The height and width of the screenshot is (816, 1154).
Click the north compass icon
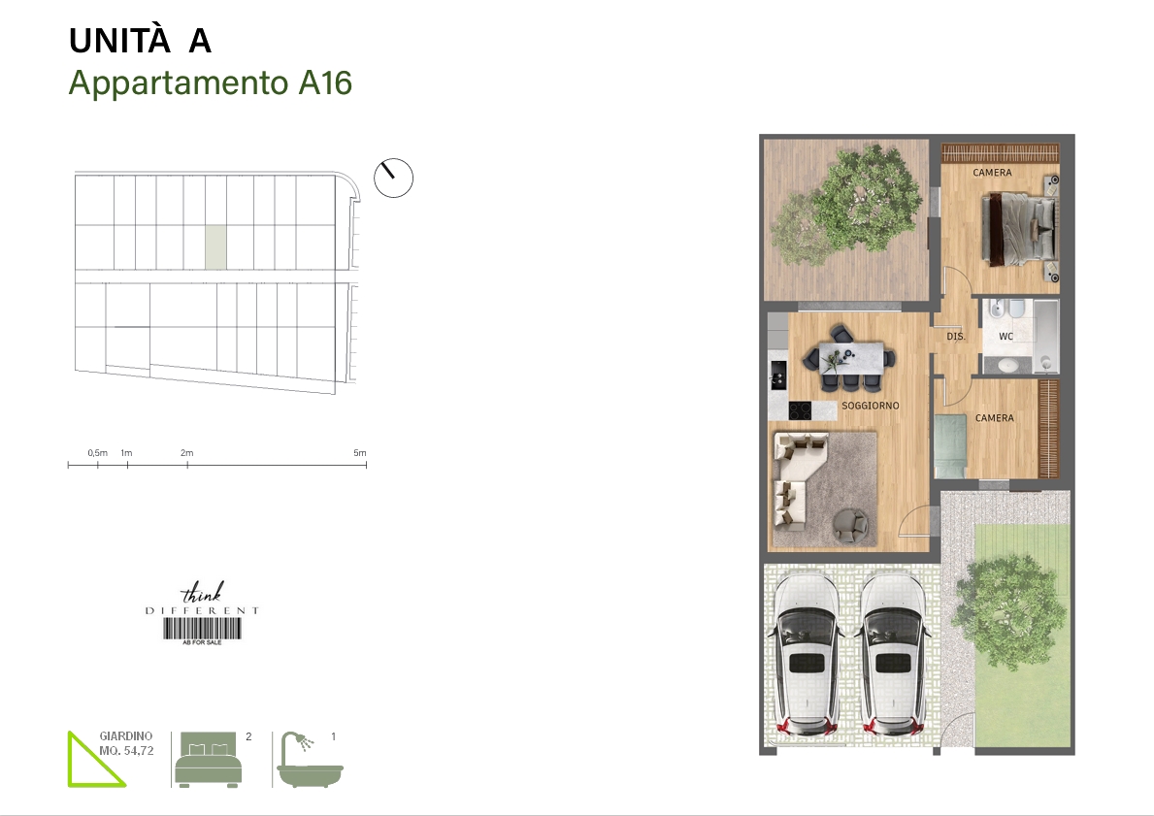click(394, 178)
